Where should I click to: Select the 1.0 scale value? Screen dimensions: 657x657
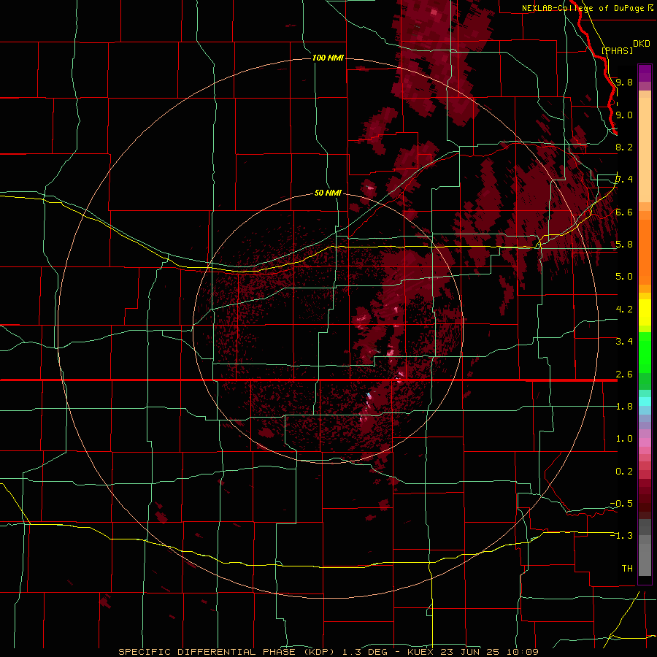click(x=624, y=439)
